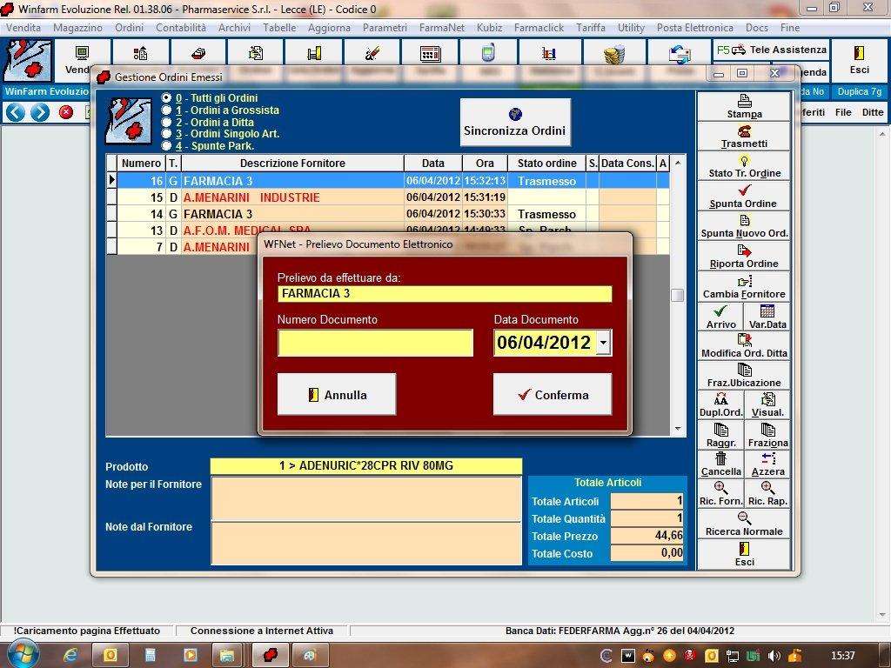Image resolution: width=891 pixels, height=668 pixels.
Task: Click Cambia Fornitore button
Action: (x=744, y=287)
